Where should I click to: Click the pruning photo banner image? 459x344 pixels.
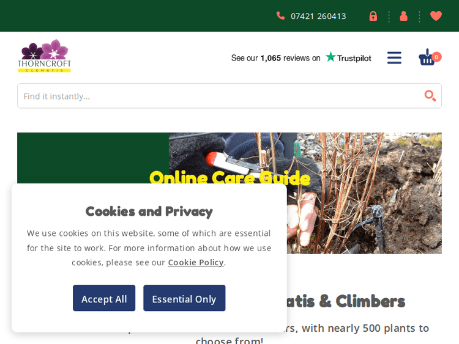point(305,193)
